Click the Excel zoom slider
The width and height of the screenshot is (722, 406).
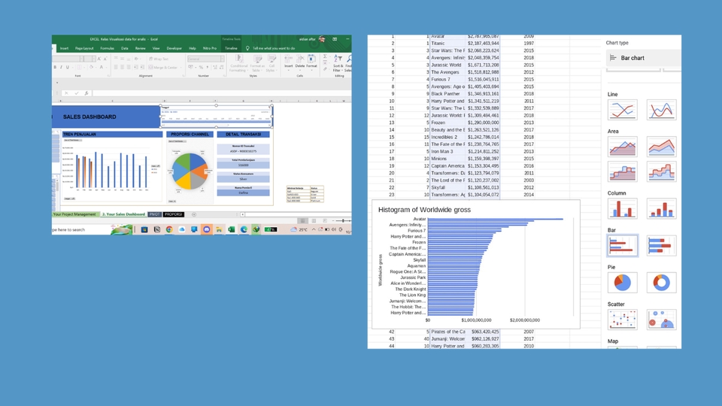pyautogui.click(x=343, y=221)
